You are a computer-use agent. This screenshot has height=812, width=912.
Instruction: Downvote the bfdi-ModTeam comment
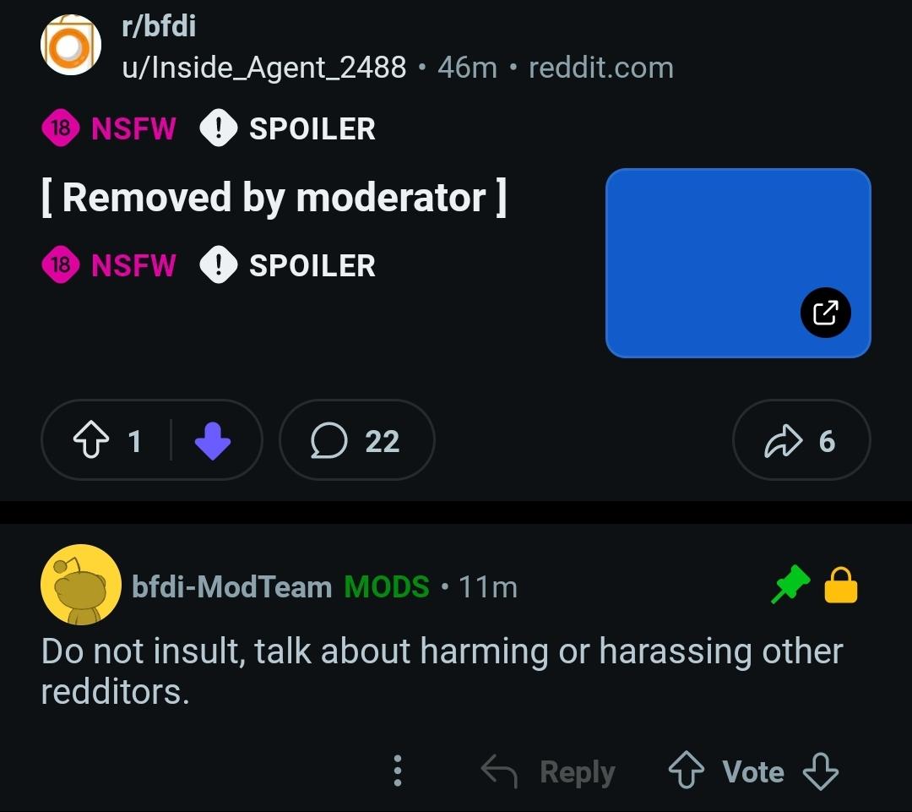point(820,771)
